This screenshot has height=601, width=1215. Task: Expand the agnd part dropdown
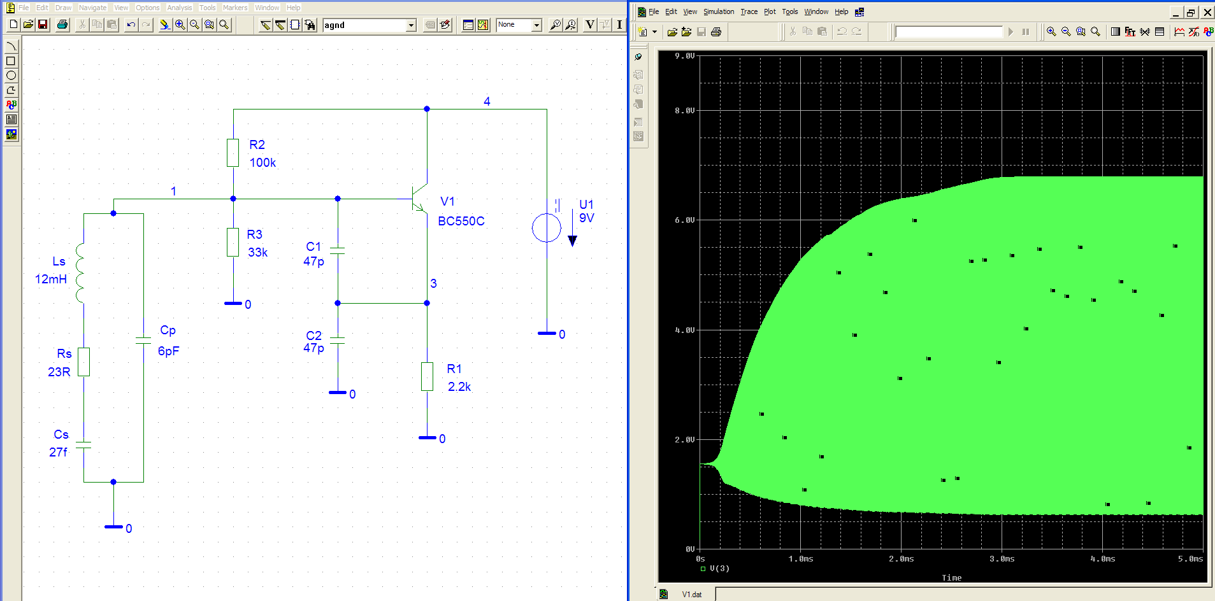(x=411, y=25)
